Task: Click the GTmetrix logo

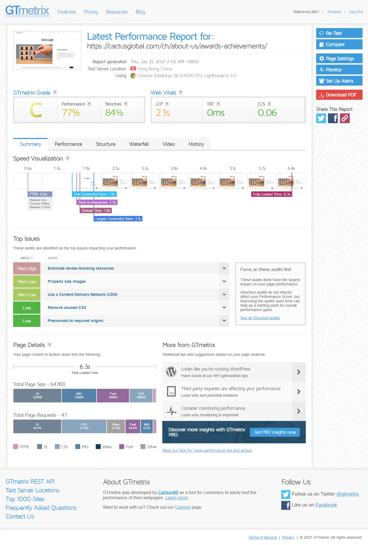Action: click(27, 11)
